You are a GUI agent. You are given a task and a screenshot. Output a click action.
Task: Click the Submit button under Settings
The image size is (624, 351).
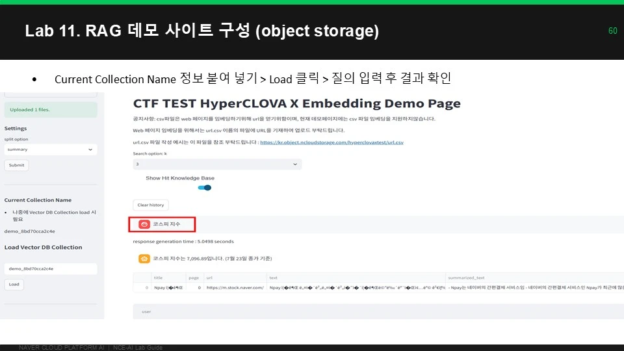click(x=16, y=165)
